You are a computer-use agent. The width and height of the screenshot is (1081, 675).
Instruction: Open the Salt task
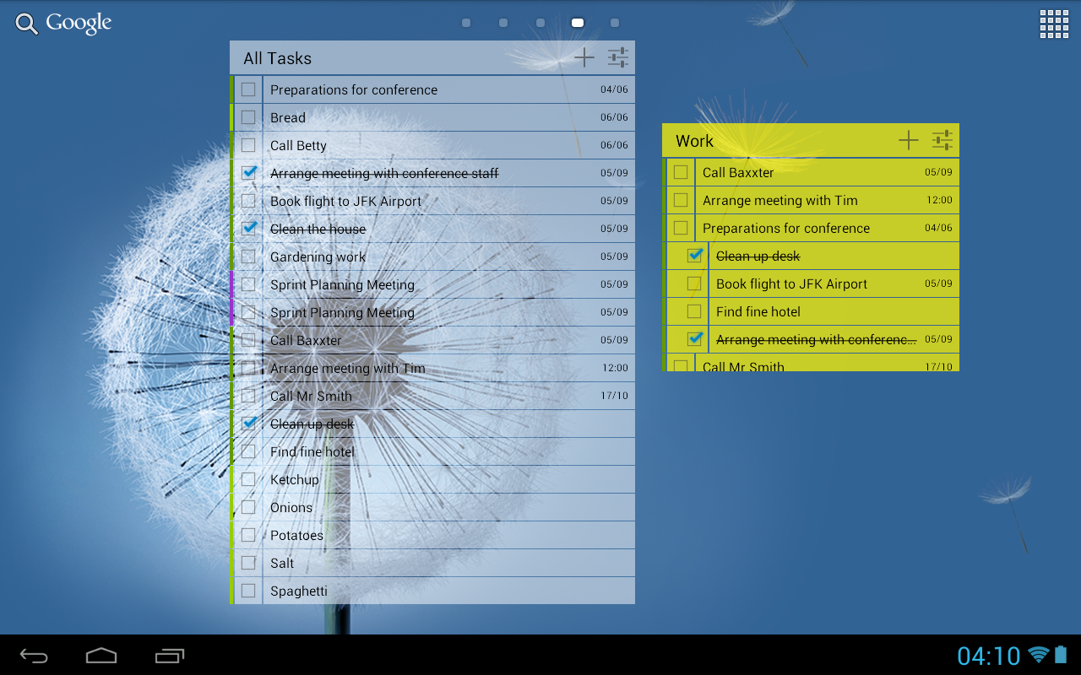point(282,563)
